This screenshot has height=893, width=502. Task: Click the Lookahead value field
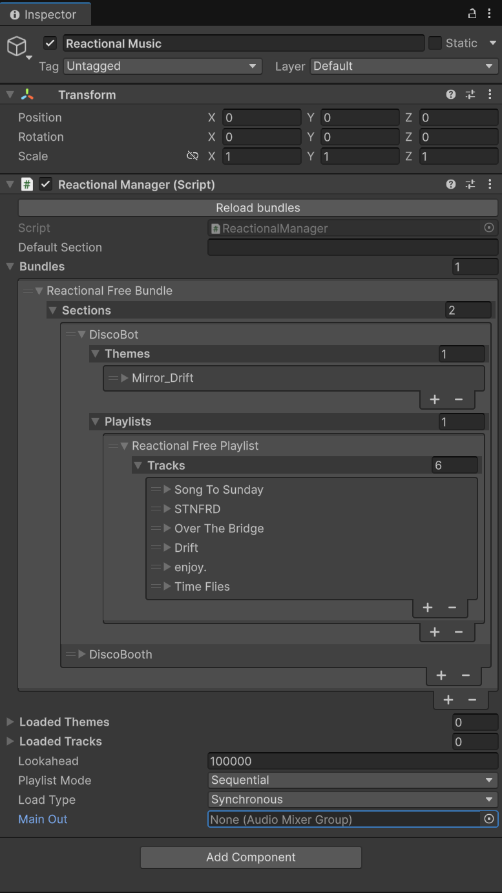352,761
